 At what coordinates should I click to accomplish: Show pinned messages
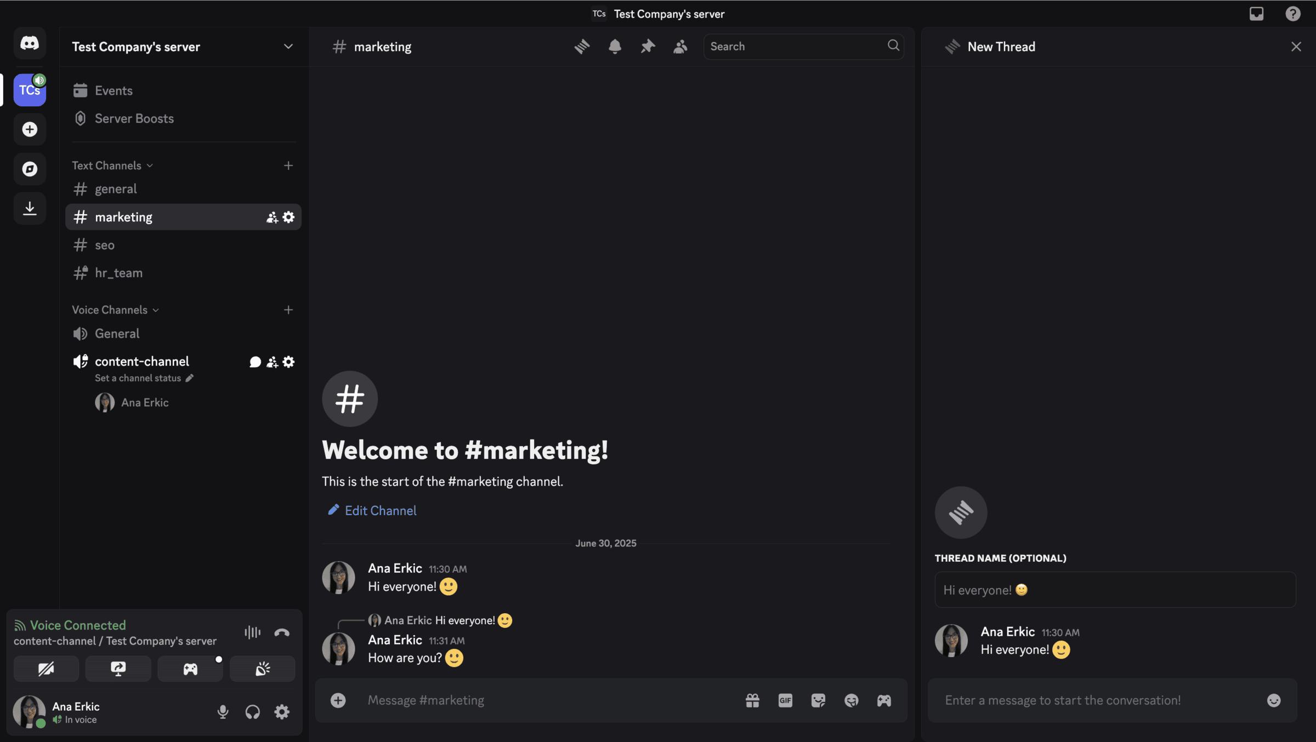(x=648, y=47)
